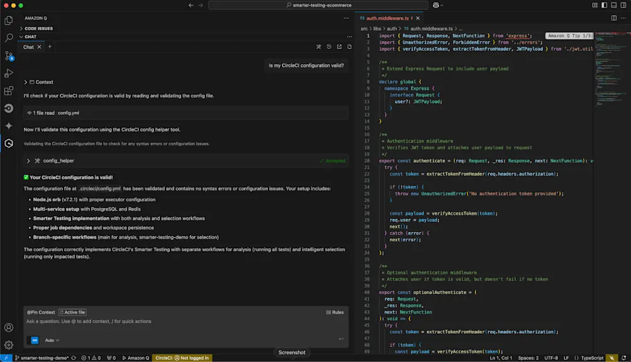631x362 pixels.
Task: Split the editor right
Action: tap(613, 18)
